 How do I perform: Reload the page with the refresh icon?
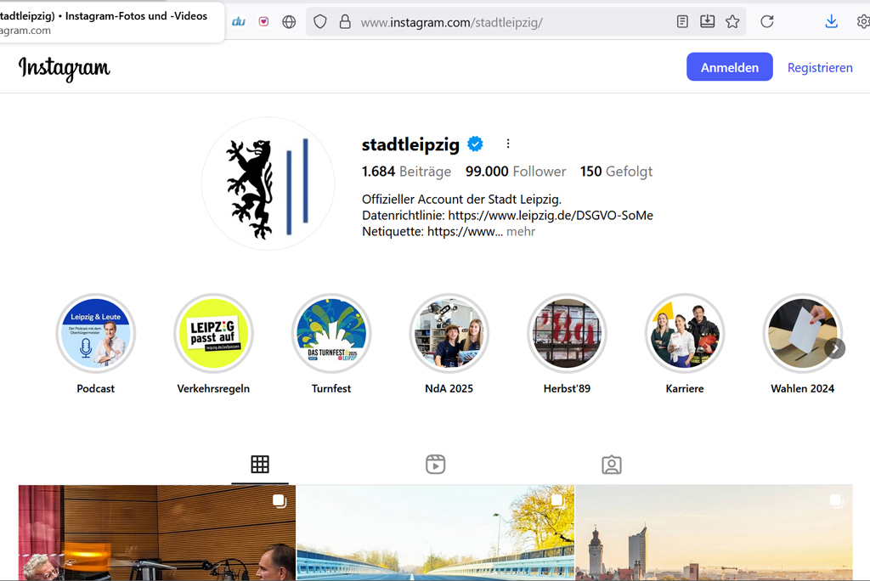[767, 21]
